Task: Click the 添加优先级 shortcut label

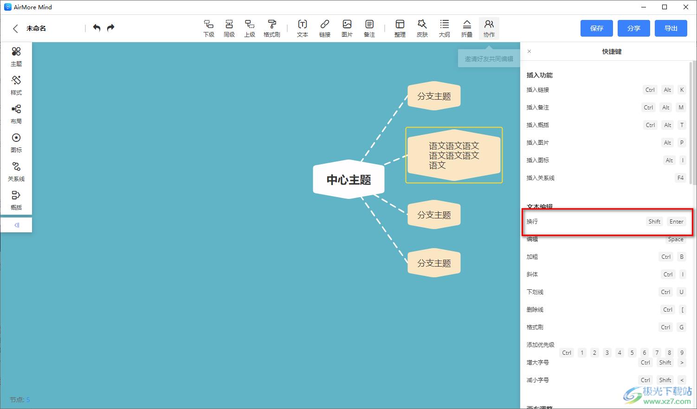Action: click(x=541, y=345)
